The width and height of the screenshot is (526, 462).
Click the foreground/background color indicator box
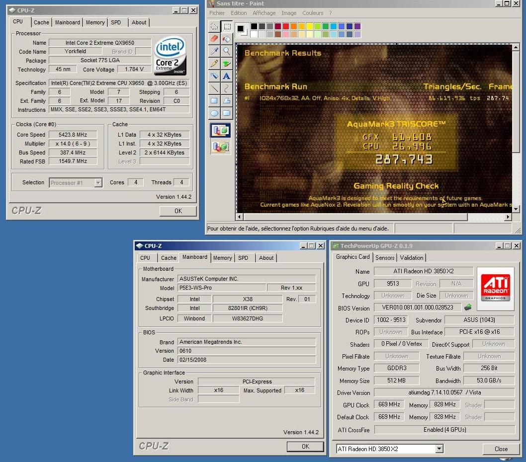coord(242,30)
